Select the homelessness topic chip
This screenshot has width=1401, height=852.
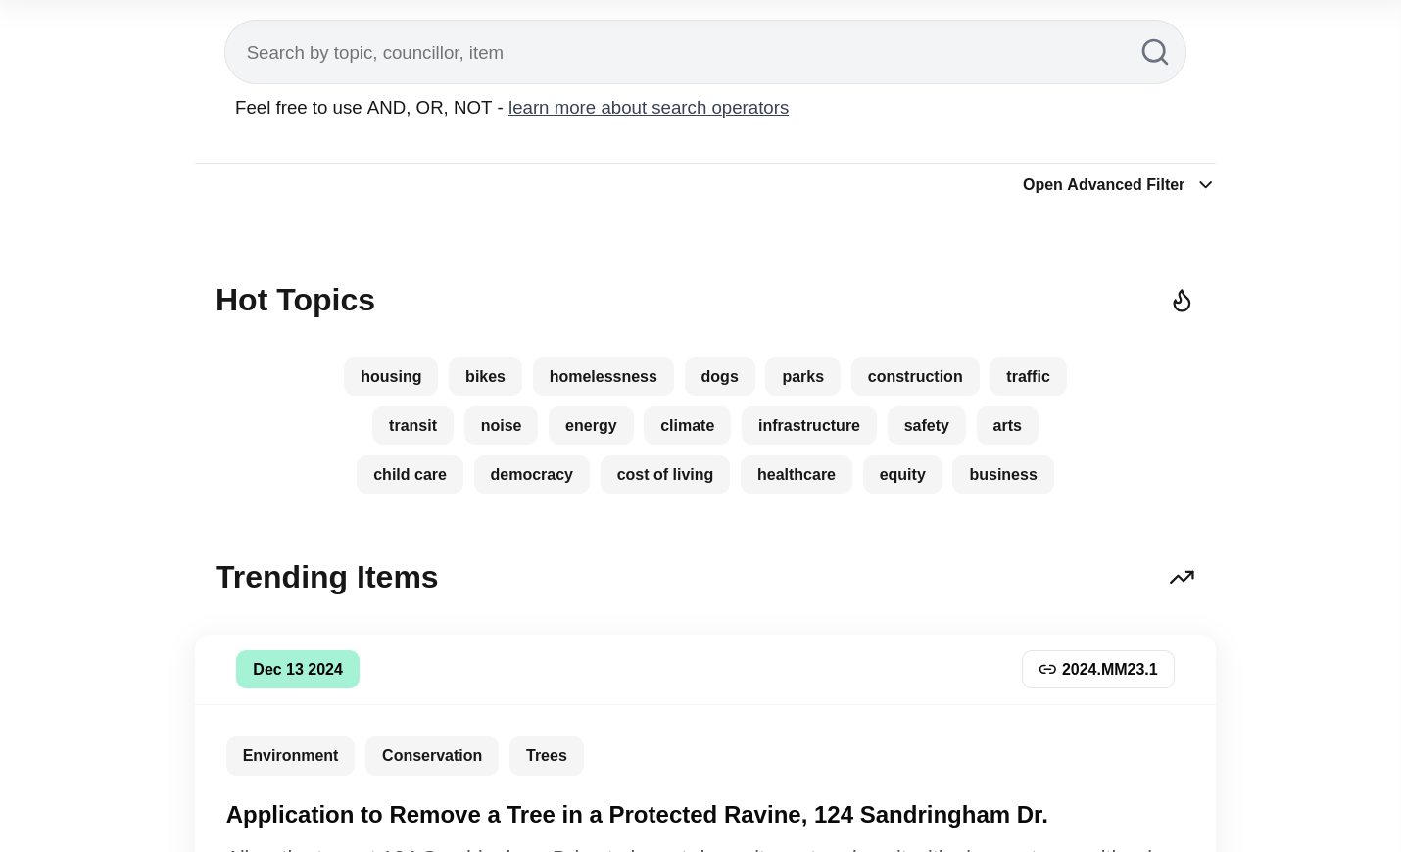[x=603, y=376]
